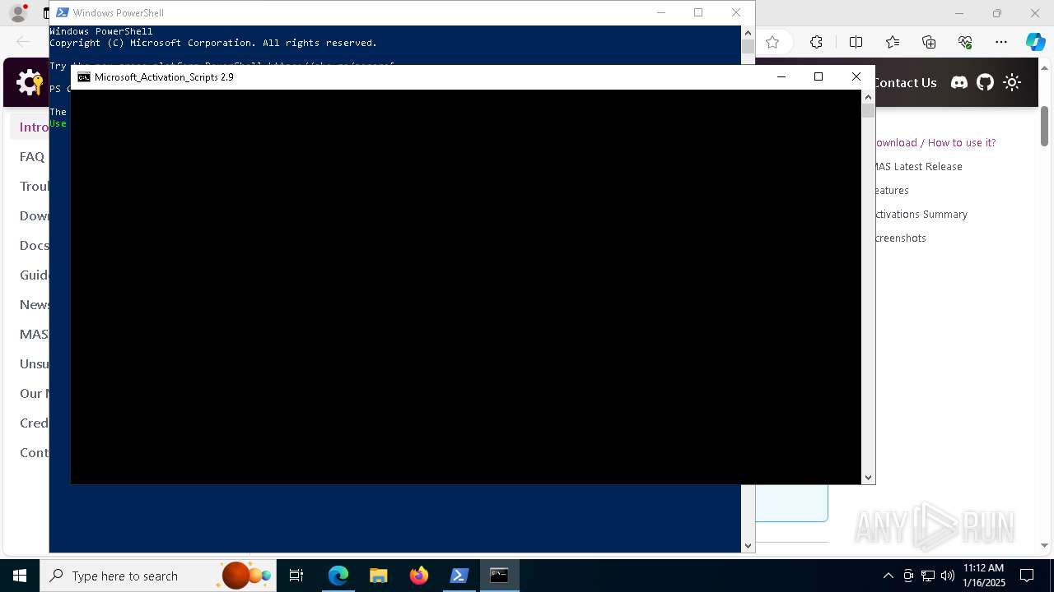Viewport: 1054px width, 592px height.
Task: Click the Edge split screen icon
Action: [856, 42]
